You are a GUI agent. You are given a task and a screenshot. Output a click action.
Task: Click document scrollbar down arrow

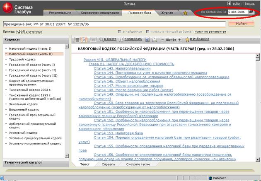tap(257, 159)
